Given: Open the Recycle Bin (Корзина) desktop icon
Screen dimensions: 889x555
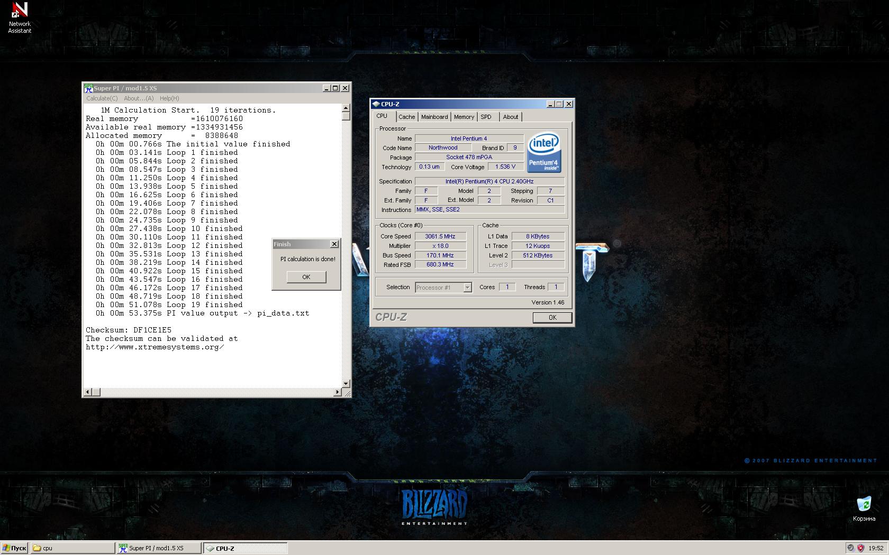Looking at the screenshot, I should tap(864, 508).
